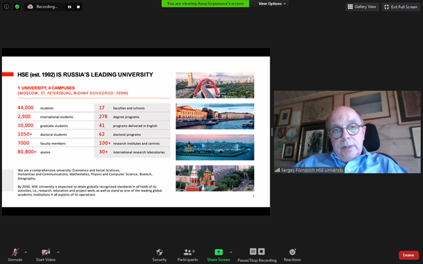Start Video with the camera icon
This screenshot has height=264, width=423.
(45, 255)
